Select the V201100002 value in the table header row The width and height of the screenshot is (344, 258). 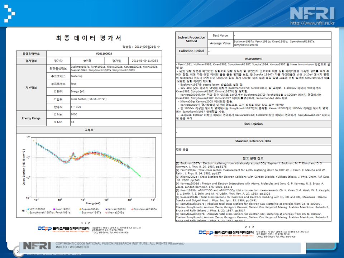point(104,54)
